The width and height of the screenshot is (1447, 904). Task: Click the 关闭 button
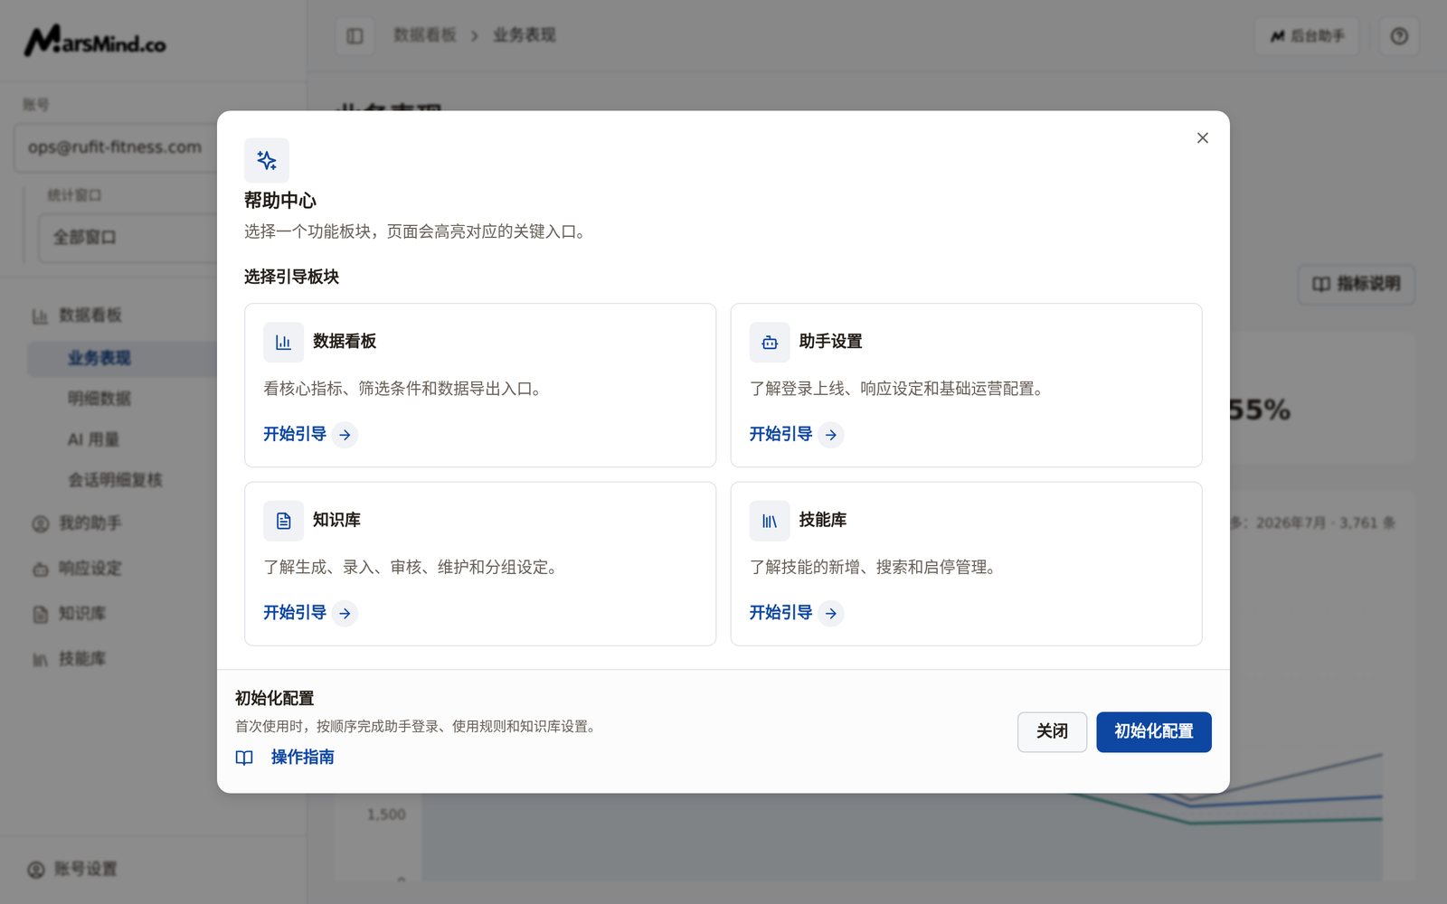pos(1052,732)
